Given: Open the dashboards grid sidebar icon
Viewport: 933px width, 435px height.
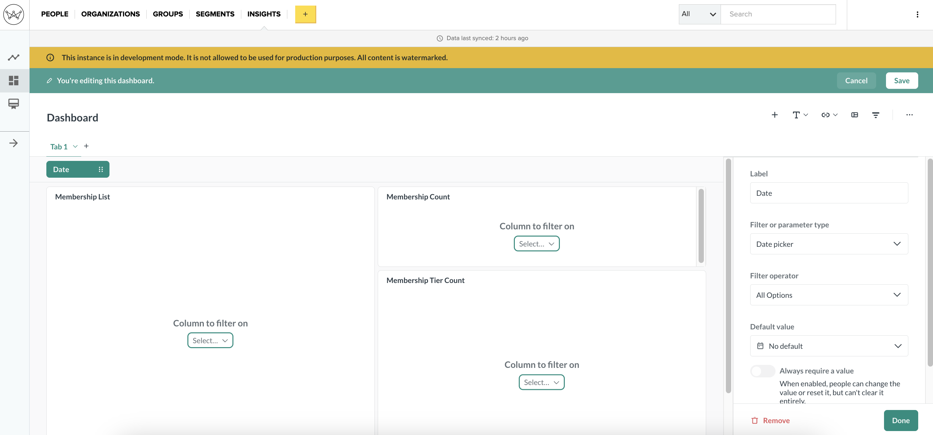Looking at the screenshot, I should pos(14,81).
